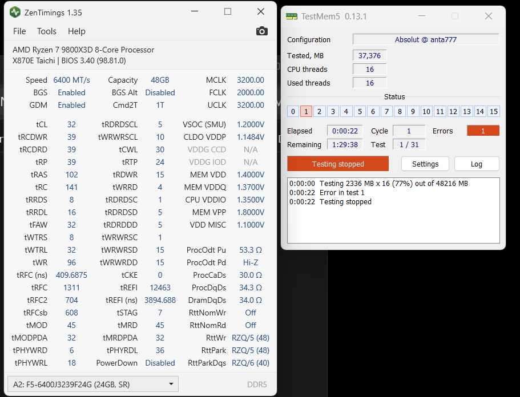Click the Tested MB value 37,376
This screenshot has height=397, width=520.
369,55
